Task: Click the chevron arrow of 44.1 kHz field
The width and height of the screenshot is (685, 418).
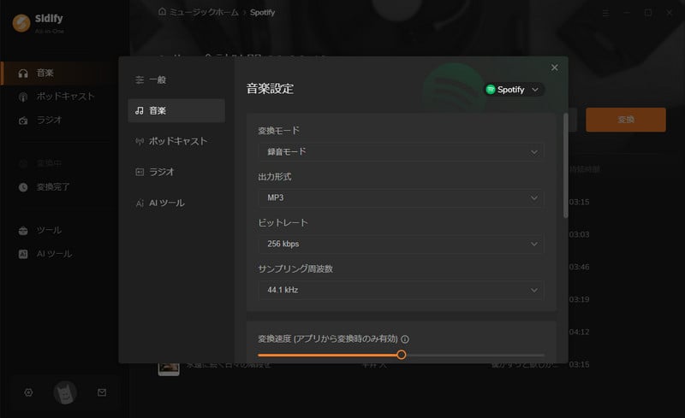Action: [x=533, y=290]
